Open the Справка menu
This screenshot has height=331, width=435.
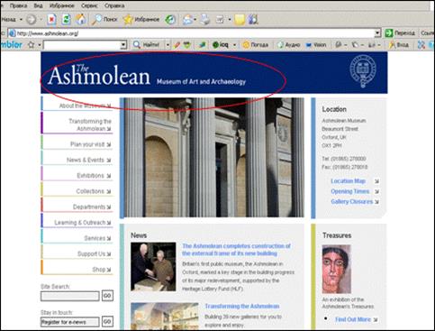(x=114, y=5)
